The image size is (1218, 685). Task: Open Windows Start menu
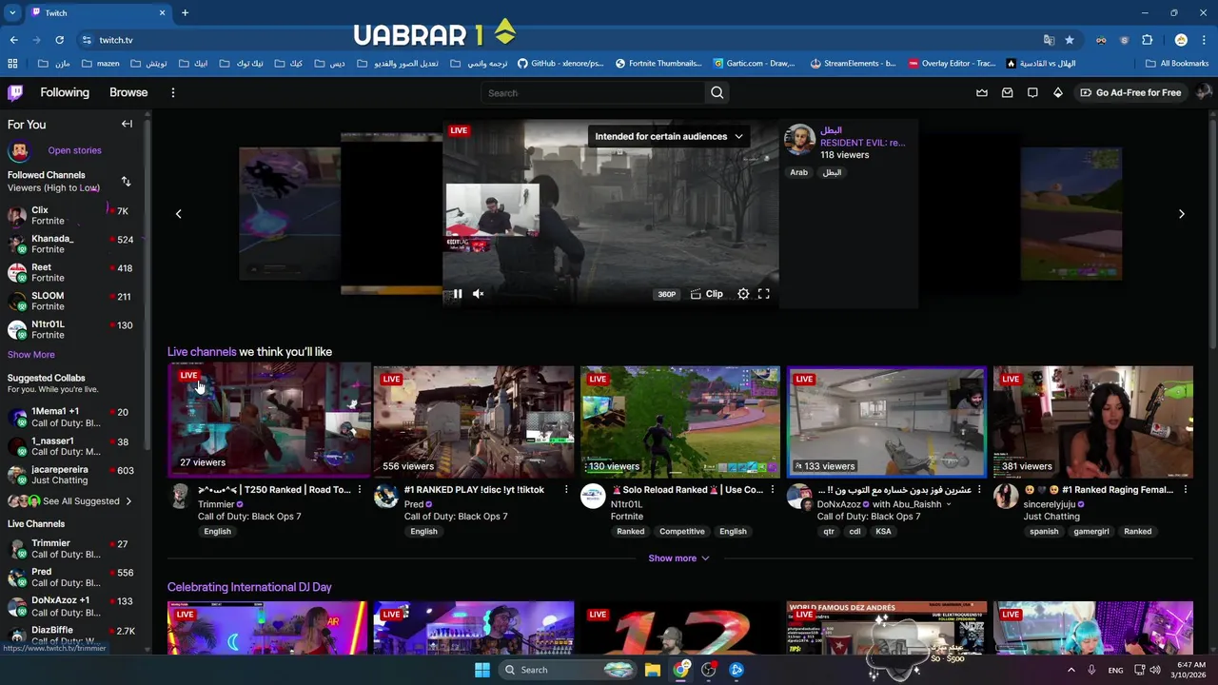point(482,670)
